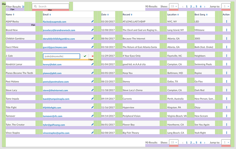Go to page 2 in bottom pagination
The image size is (236, 149).
191,143
